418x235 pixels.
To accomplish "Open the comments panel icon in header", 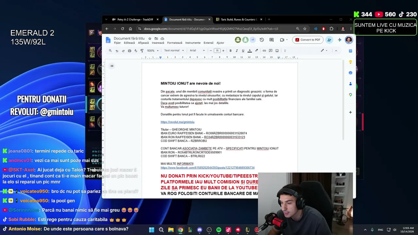I will coord(271,40).
